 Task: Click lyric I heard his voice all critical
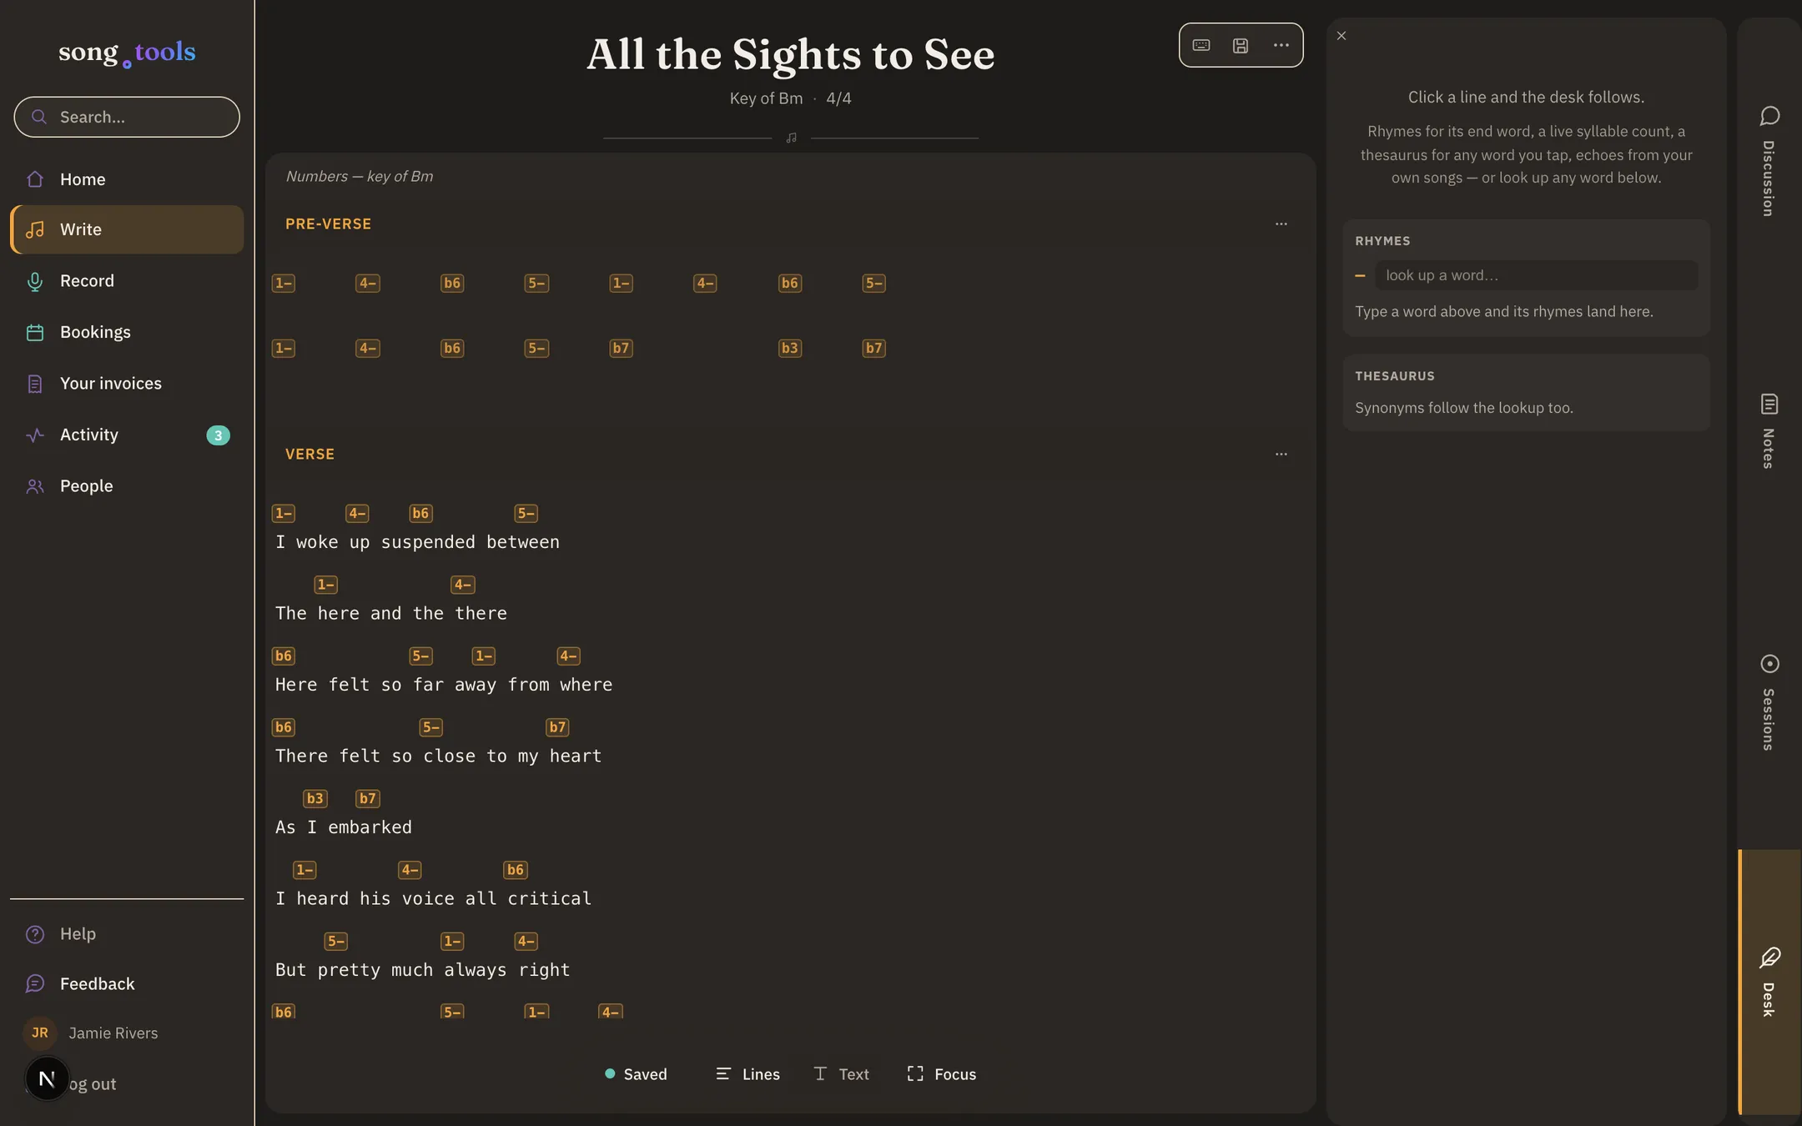click(x=433, y=899)
